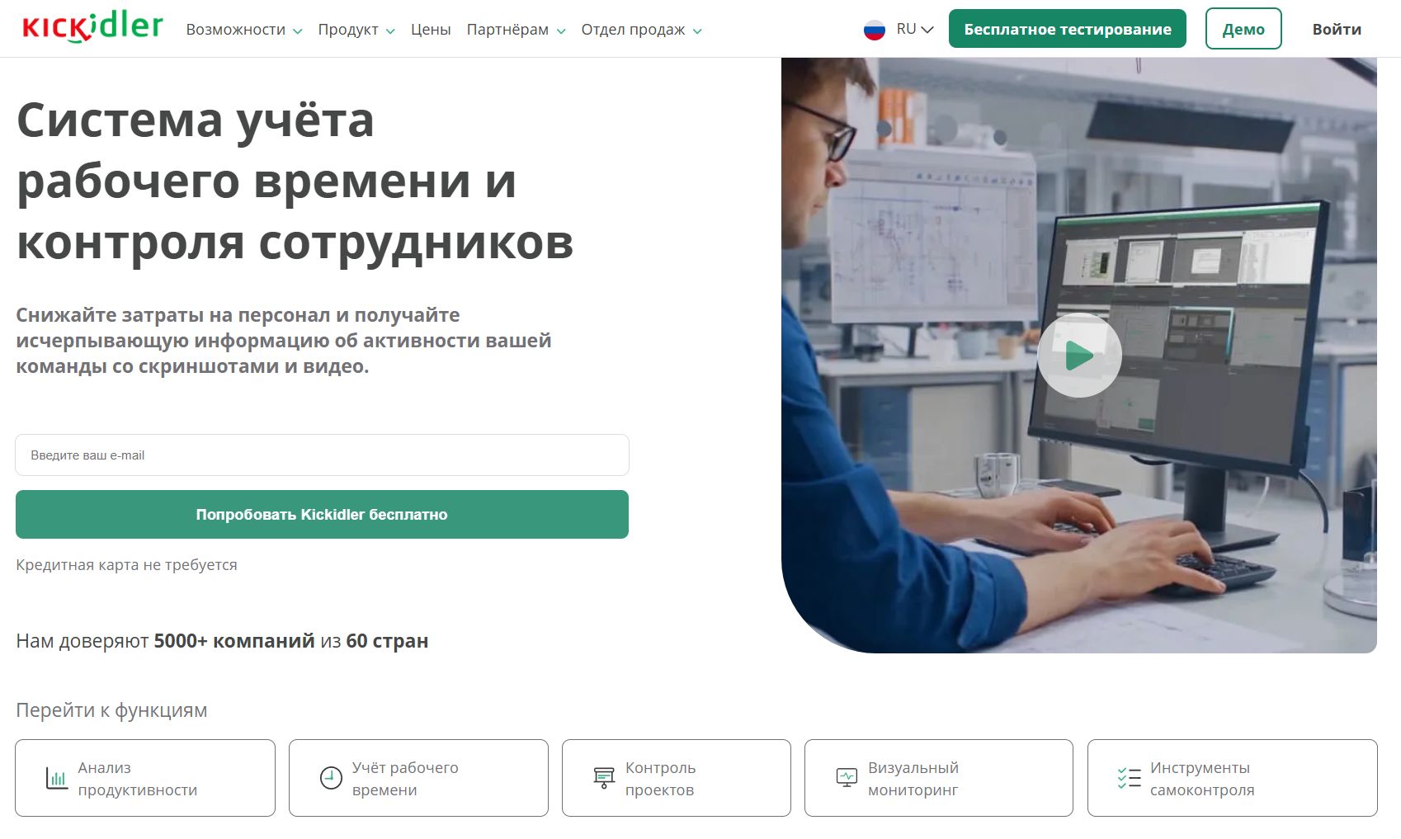The width and height of the screenshot is (1401, 839).
Task: Click the Бесплатное тестирование button
Action: pos(1068,29)
